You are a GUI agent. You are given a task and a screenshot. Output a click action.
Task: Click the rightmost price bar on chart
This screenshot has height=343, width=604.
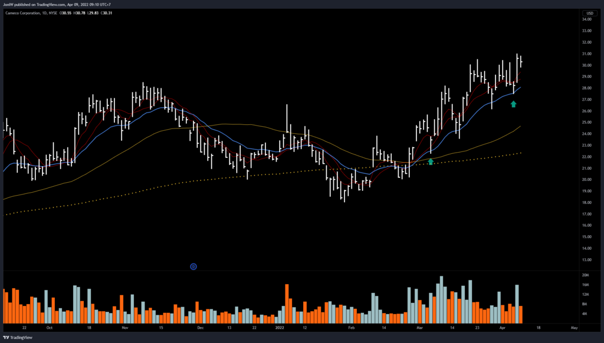point(521,62)
